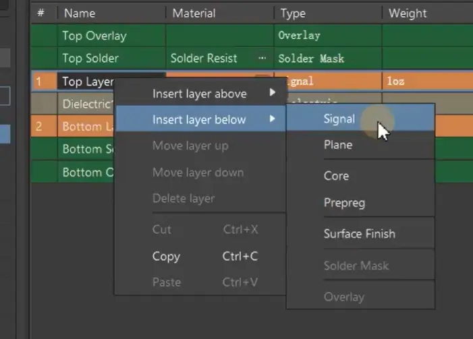Select row number 2 for Bottom Layer
Image resolution: width=473 pixels, height=339 pixels.
tap(39, 126)
